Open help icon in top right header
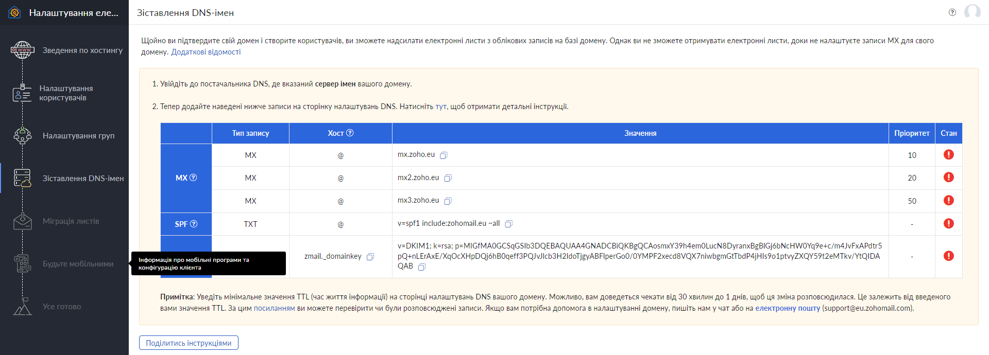989x355 pixels. coord(952,12)
